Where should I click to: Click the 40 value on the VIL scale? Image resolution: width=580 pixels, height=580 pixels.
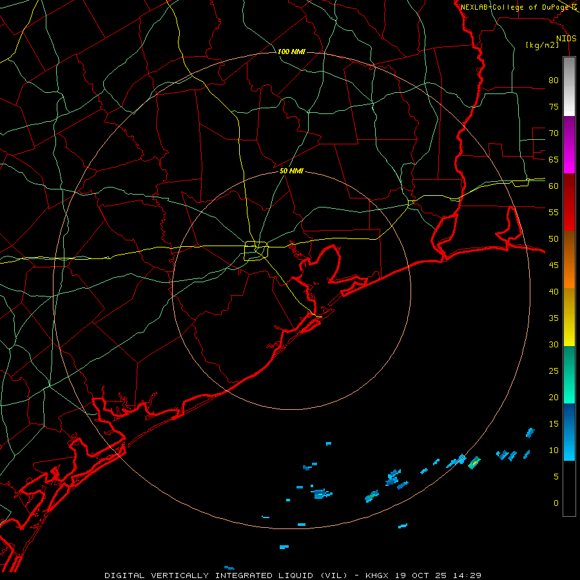point(554,291)
